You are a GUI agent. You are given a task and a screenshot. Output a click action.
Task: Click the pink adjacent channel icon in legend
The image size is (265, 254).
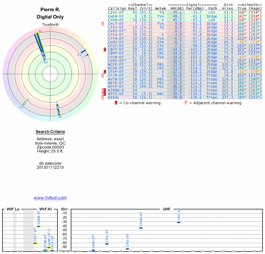pos(186,103)
